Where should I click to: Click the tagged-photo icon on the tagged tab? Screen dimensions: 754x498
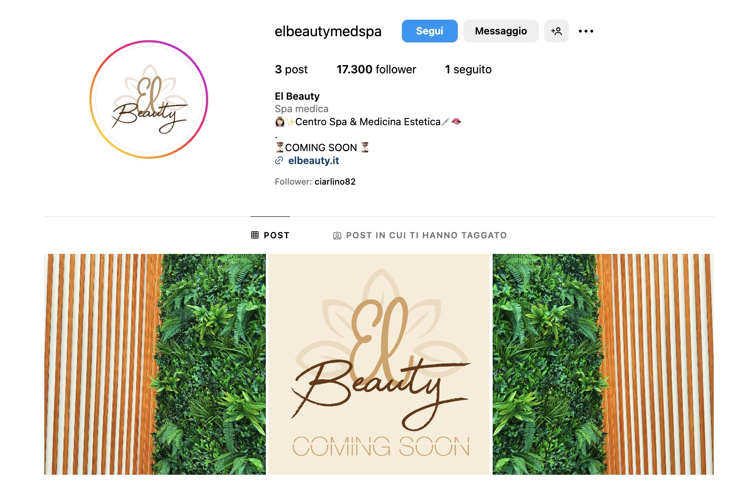pyautogui.click(x=337, y=236)
